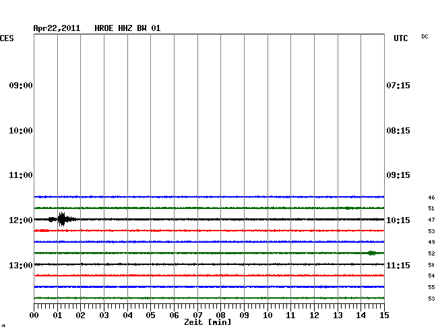Click the CES column header
The width and height of the screenshot is (438, 333).
[7, 38]
